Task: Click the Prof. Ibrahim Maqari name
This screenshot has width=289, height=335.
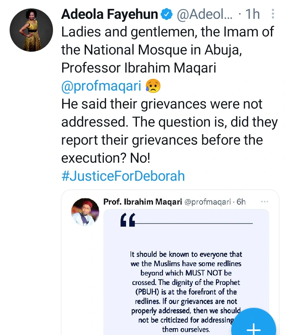Action: pyautogui.click(x=142, y=202)
